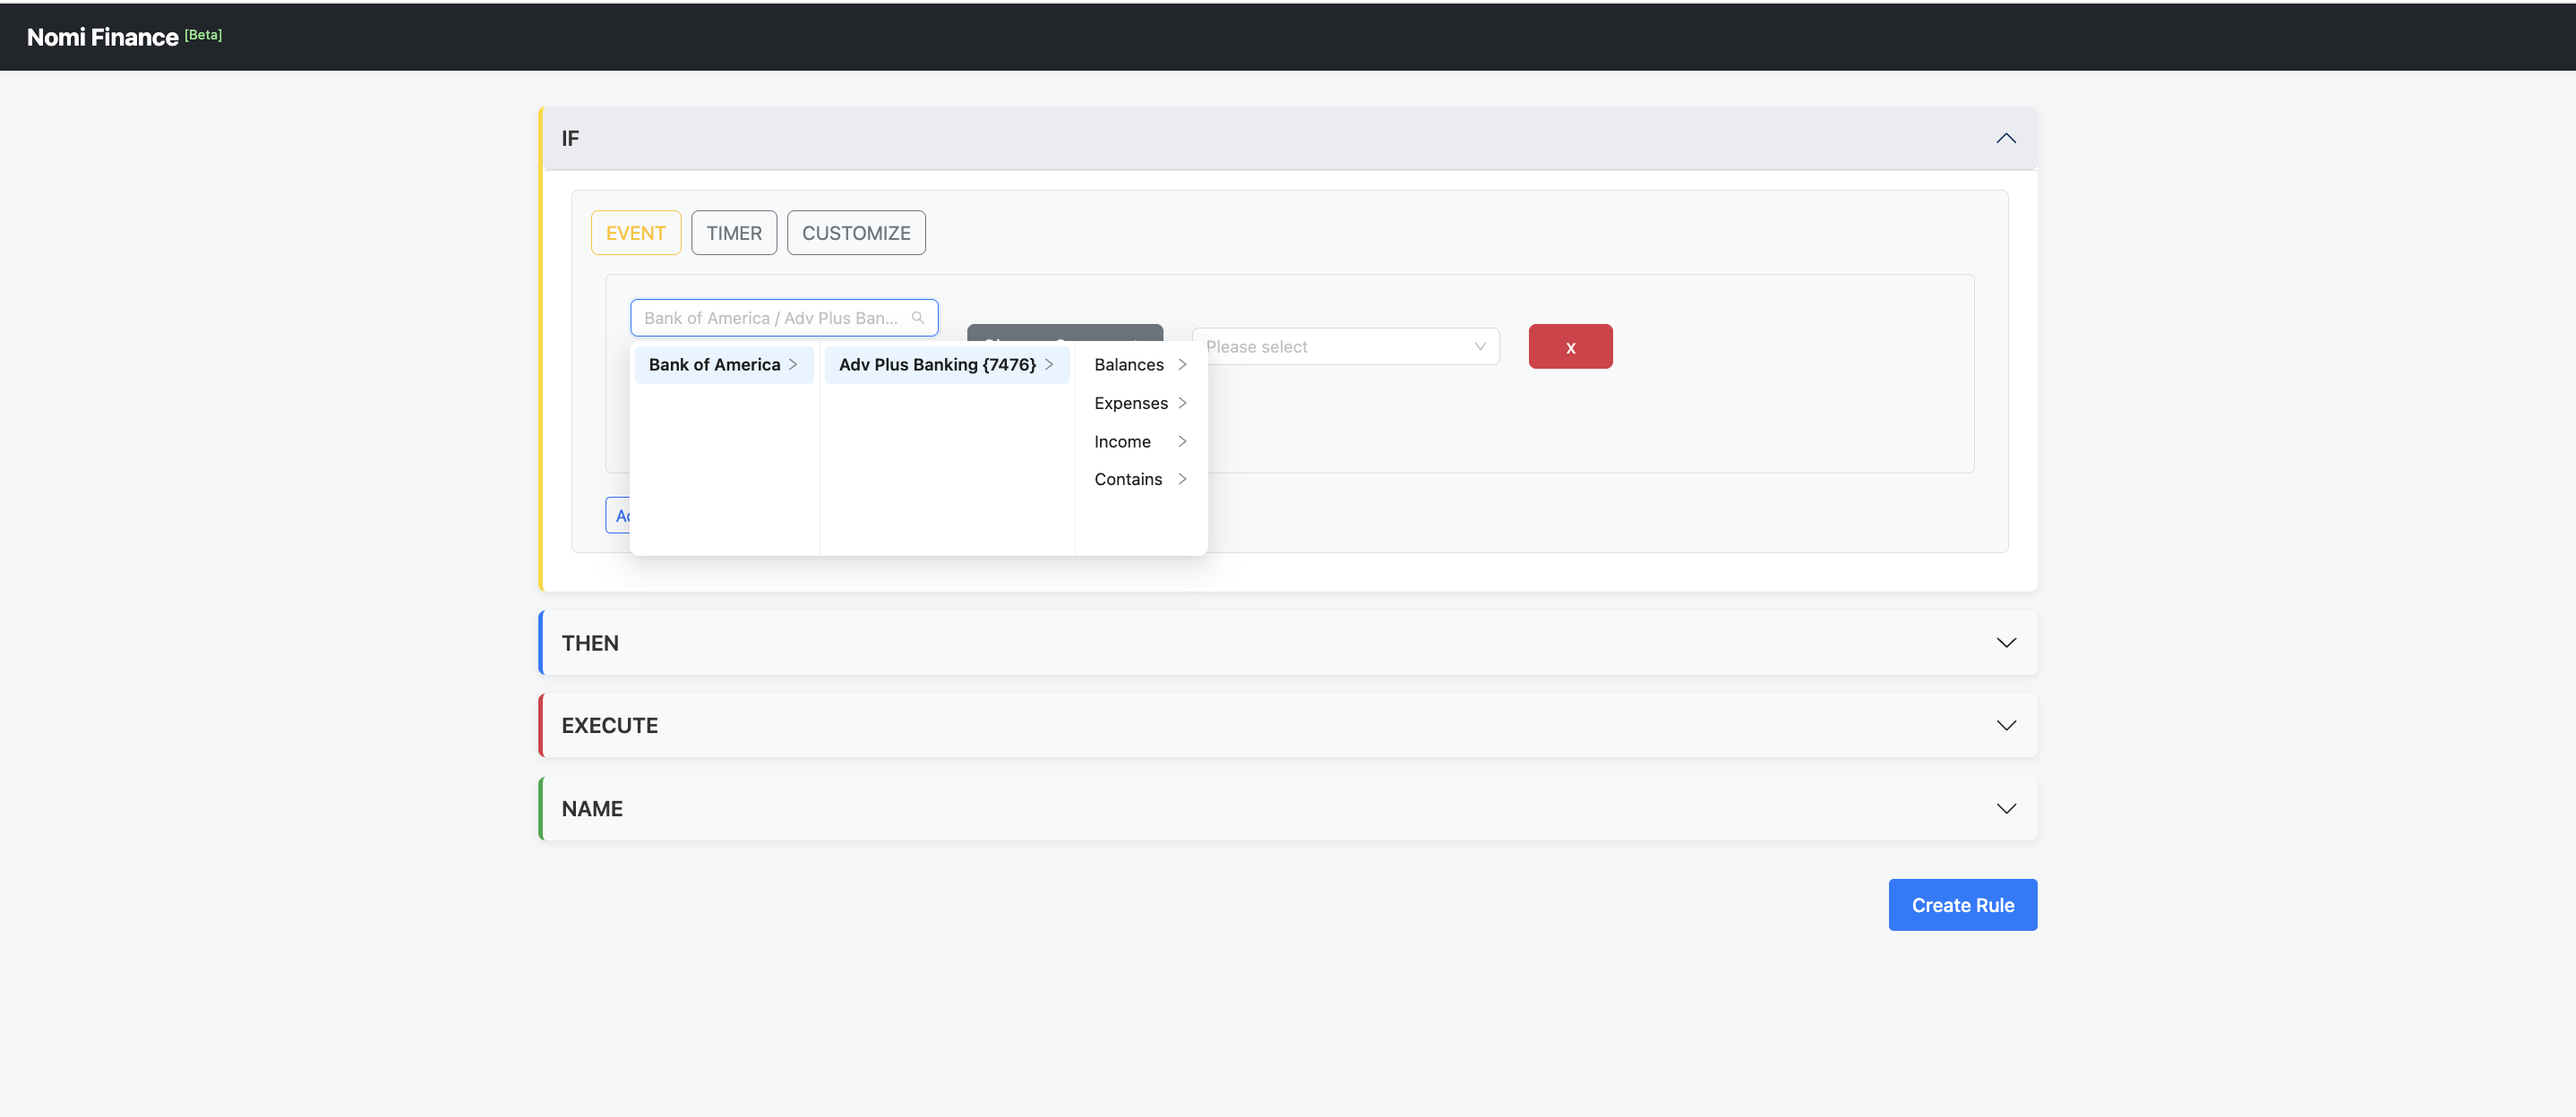This screenshot has height=1117, width=2576.
Task: Open the Contains submenu
Action: point(1141,480)
